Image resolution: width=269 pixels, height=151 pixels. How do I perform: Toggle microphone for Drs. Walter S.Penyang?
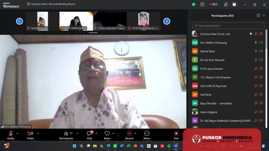[256, 42]
